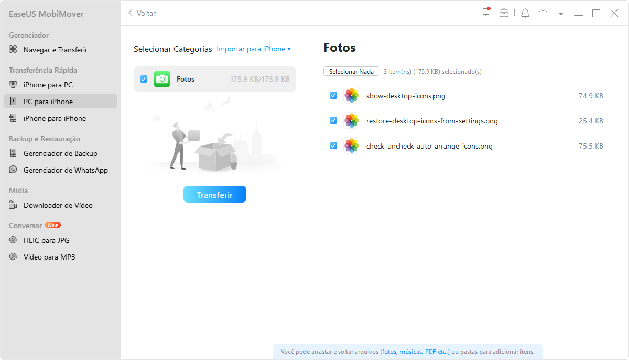629x360 pixels.
Task: Click the fotos, músicas, PDF etc. link
Action: click(415, 352)
